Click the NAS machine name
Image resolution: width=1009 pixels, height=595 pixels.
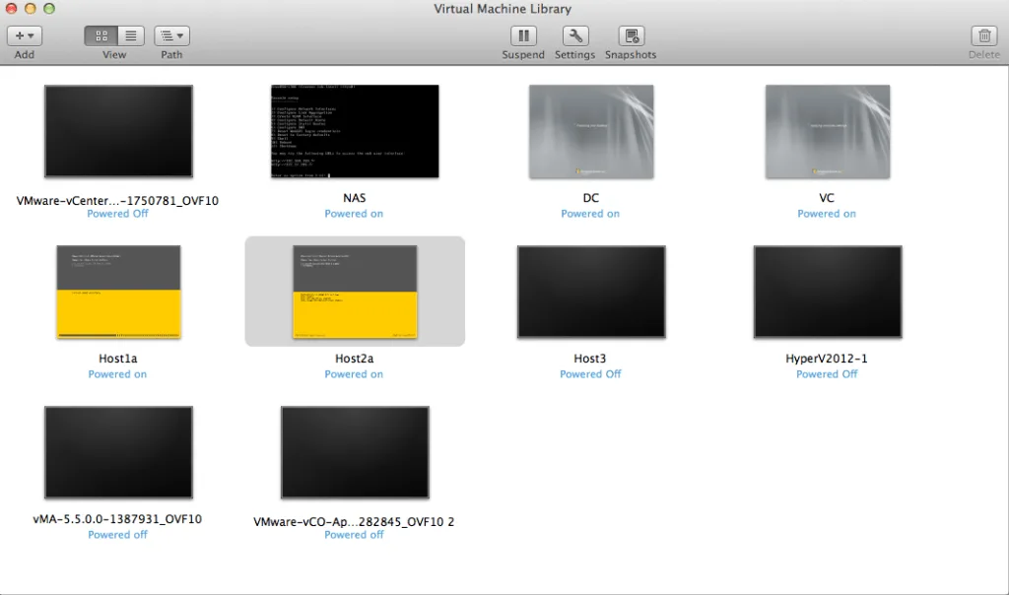pyautogui.click(x=355, y=198)
